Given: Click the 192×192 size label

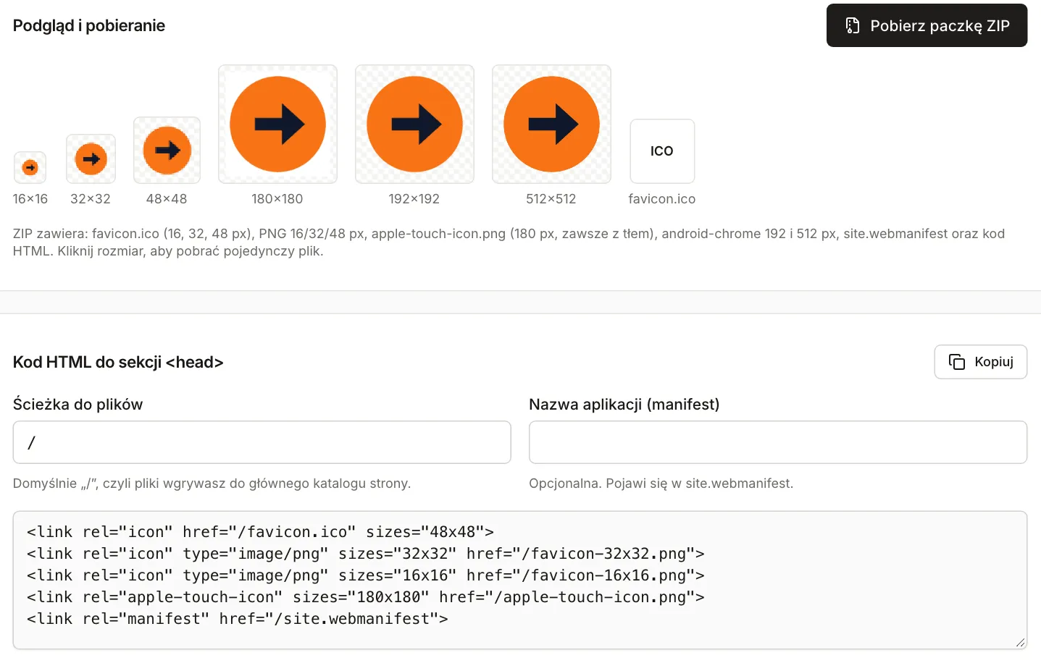Looking at the screenshot, I should coord(414,199).
